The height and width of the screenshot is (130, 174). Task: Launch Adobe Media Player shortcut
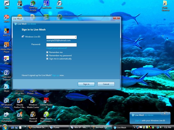point(6,48)
